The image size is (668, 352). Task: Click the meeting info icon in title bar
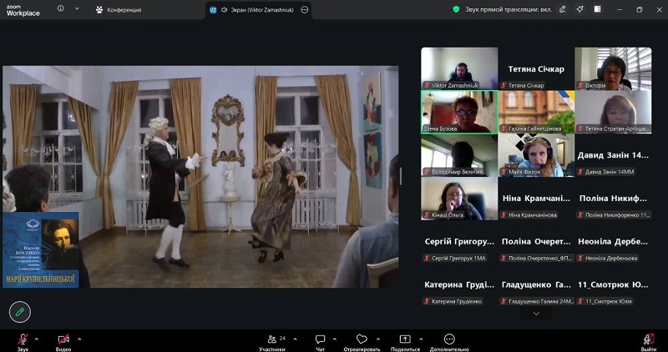pyautogui.click(x=60, y=9)
